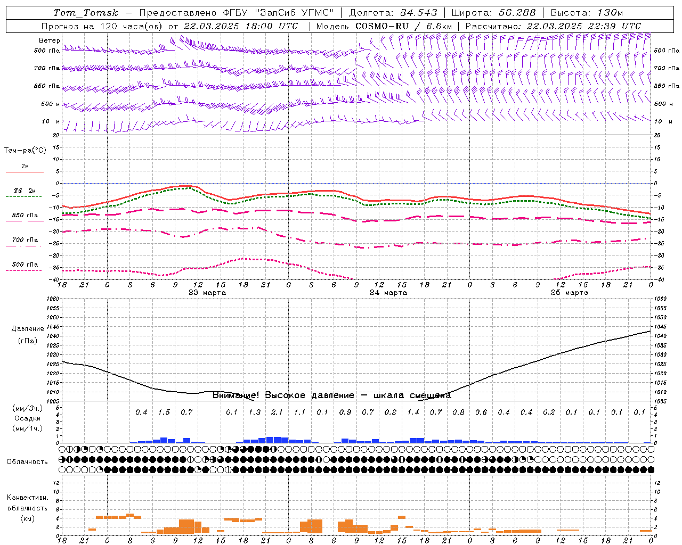Click the precipitation value "0.9"
Viewport: 682px width, 545px height.
[345, 412]
